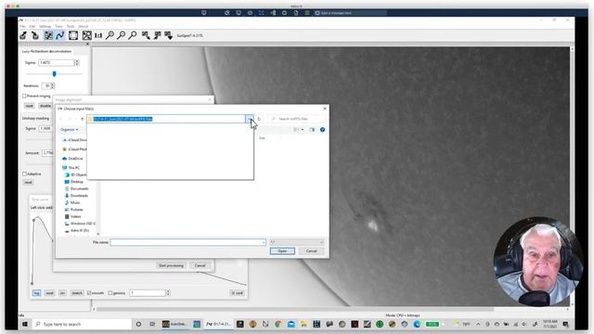Click the Save image file toolbar icon
Viewport: 594px width, 334px height.
click(x=35, y=35)
